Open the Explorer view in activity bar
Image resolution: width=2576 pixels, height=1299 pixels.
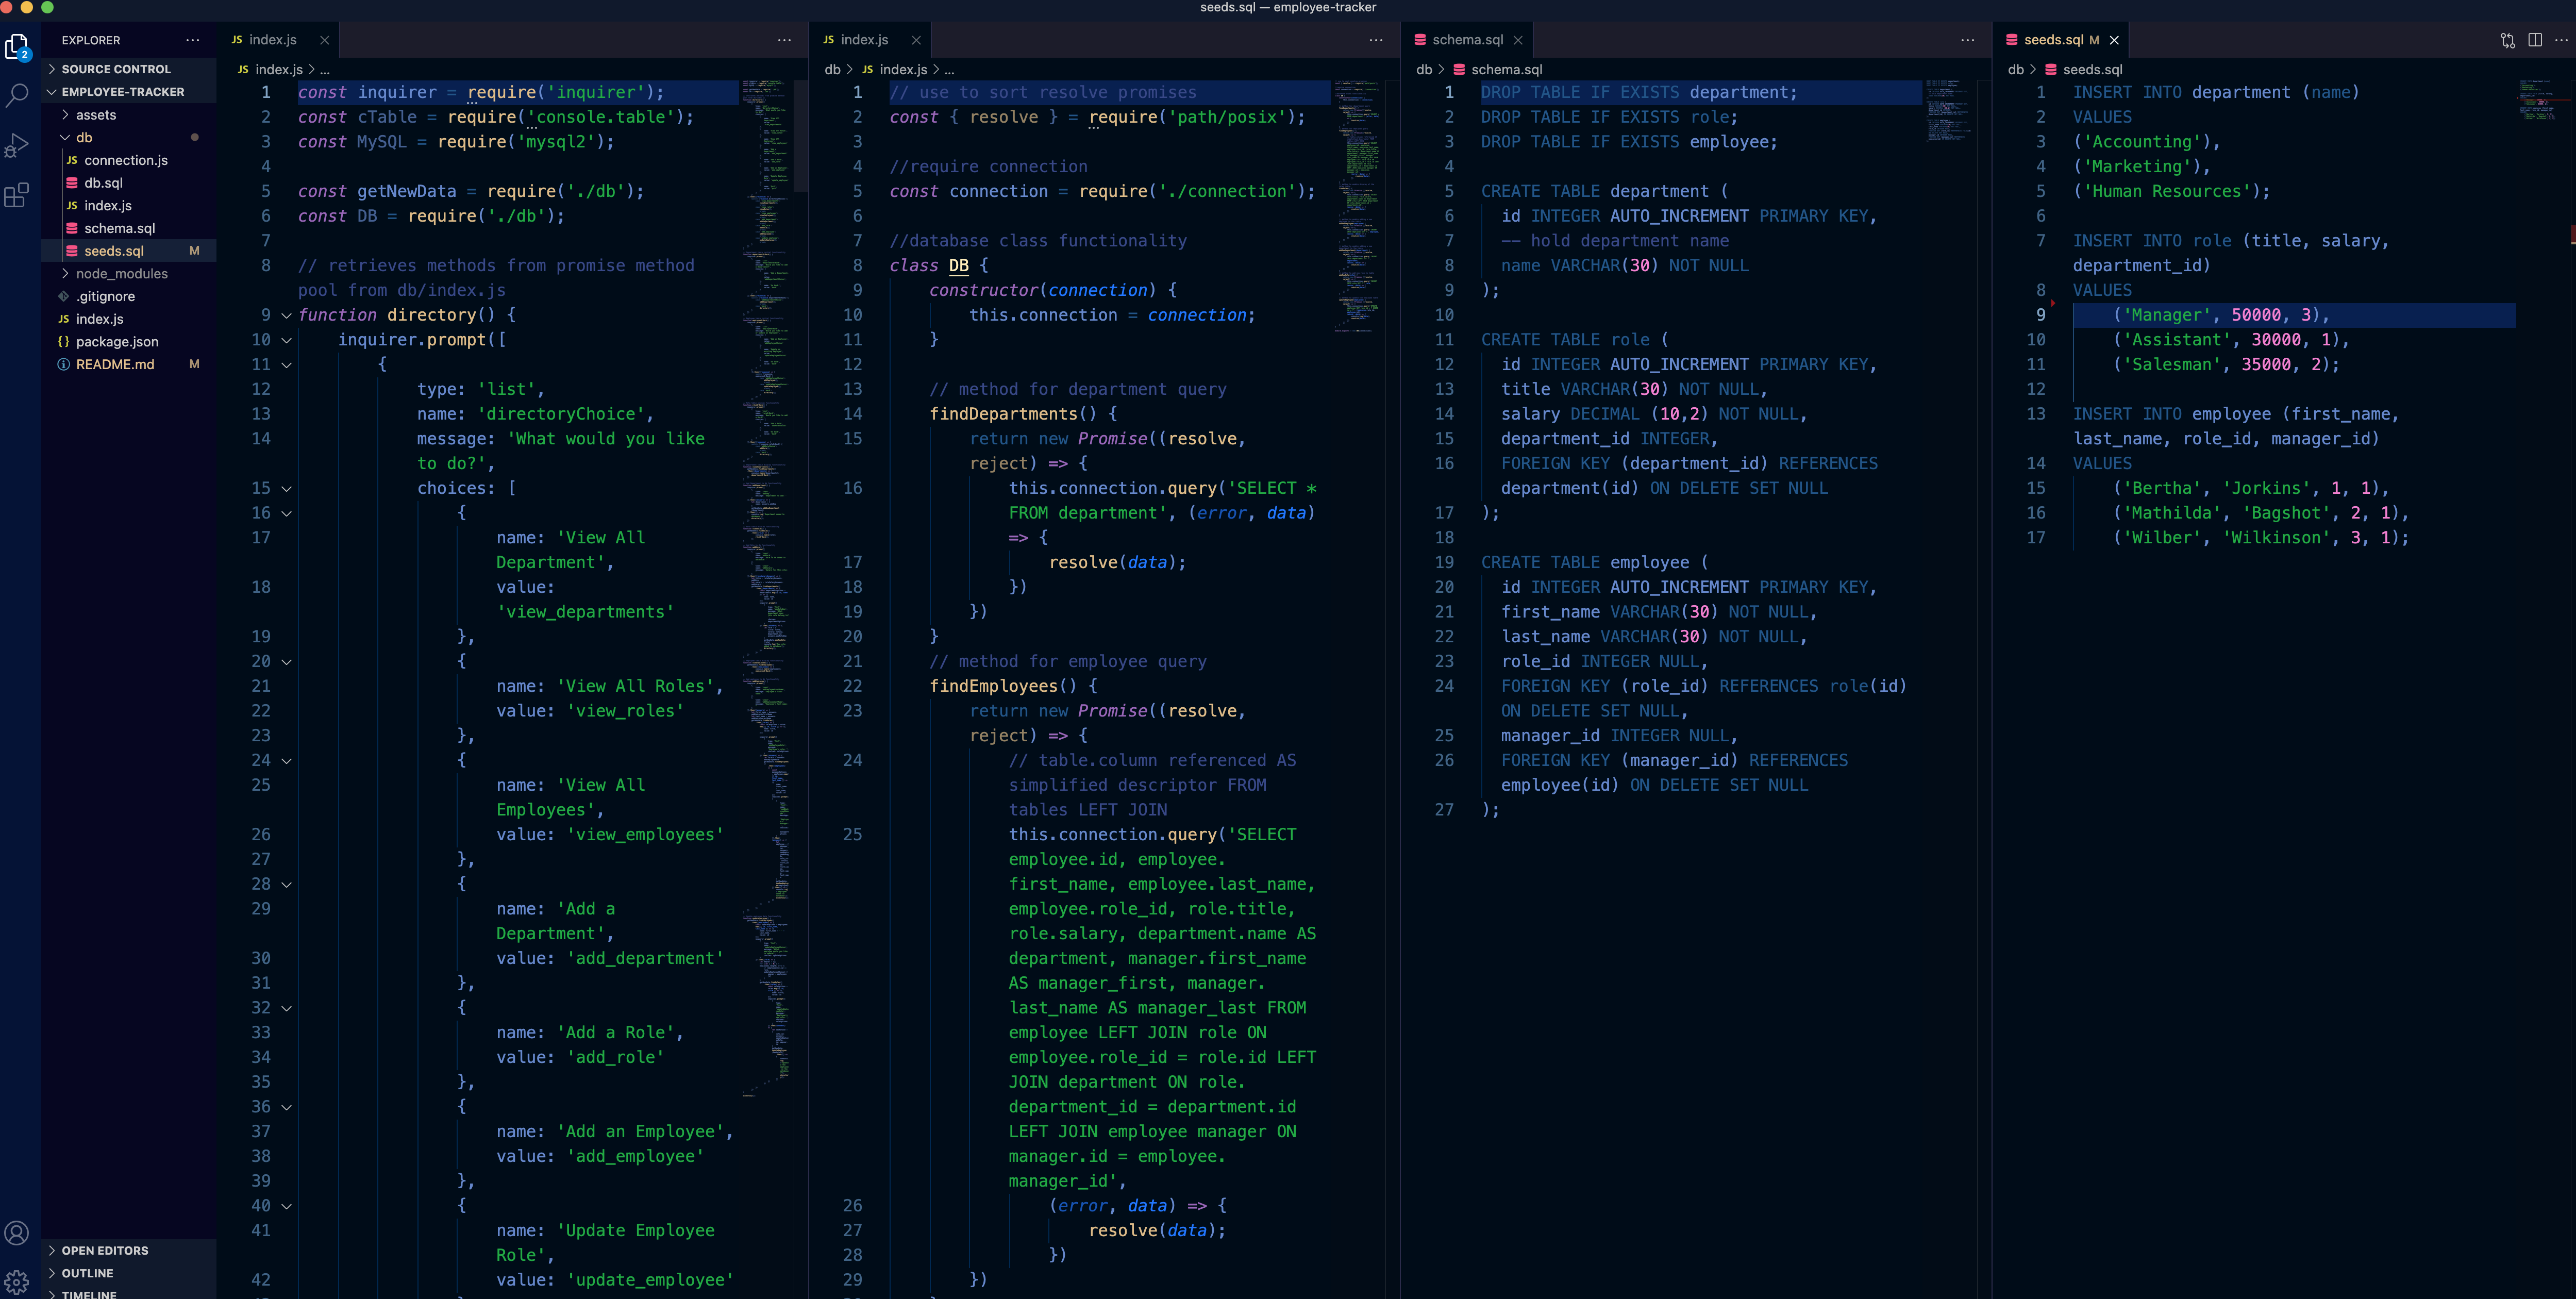(x=17, y=46)
